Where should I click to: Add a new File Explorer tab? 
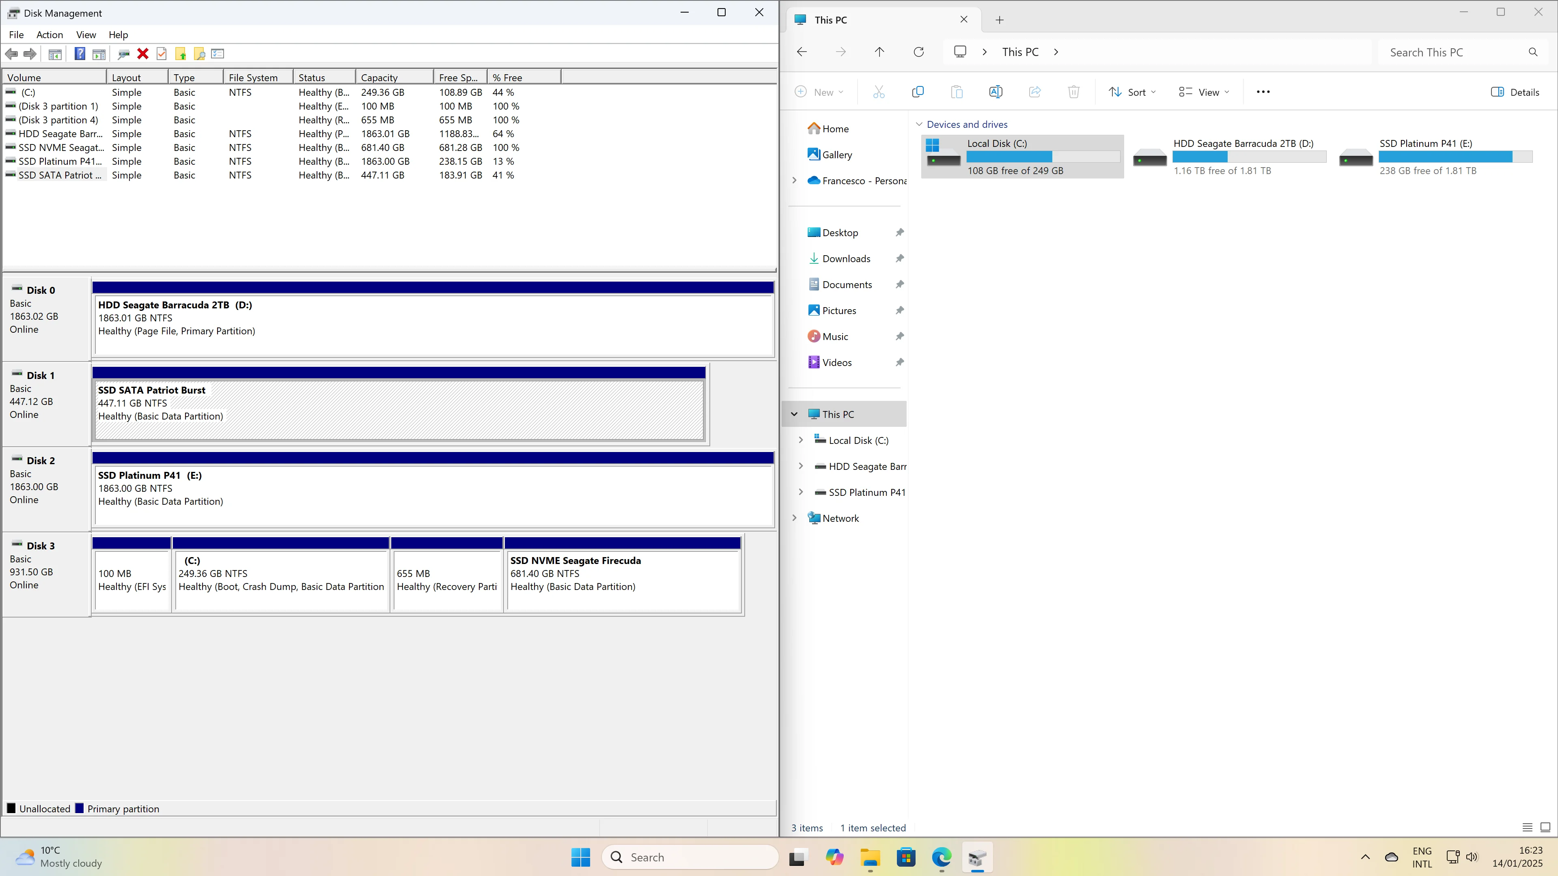pos(1000,20)
